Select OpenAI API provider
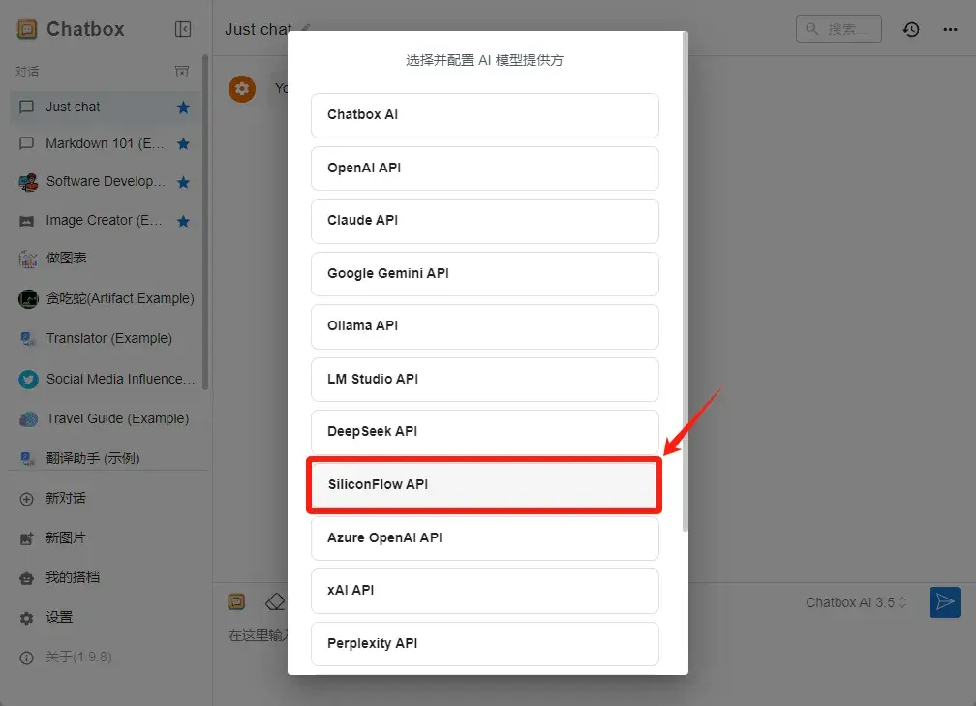The width and height of the screenshot is (976, 706). click(x=485, y=169)
